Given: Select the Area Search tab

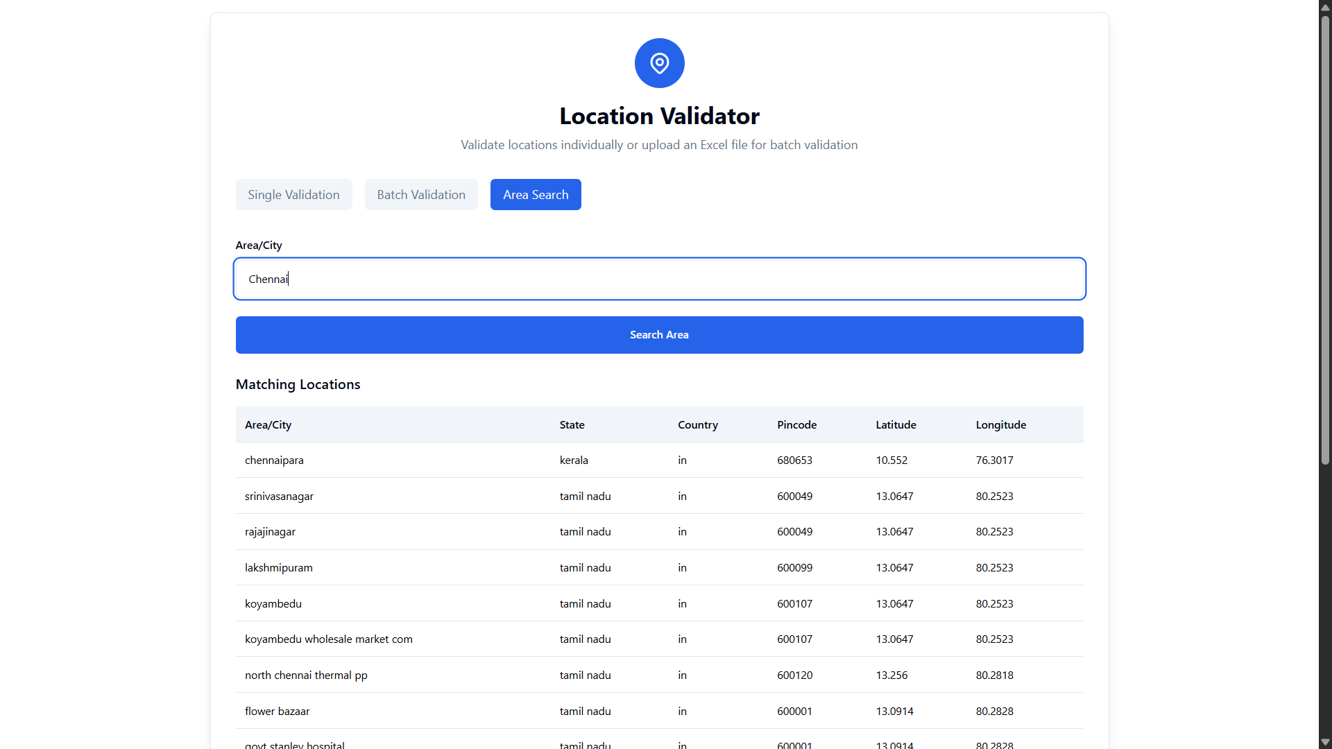Looking at the screenshot, I should (536, 194).
